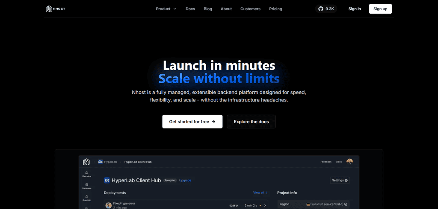The image size is (438, 209).
Task: Click the Scale without limits headline
Action: pos(219,79)
